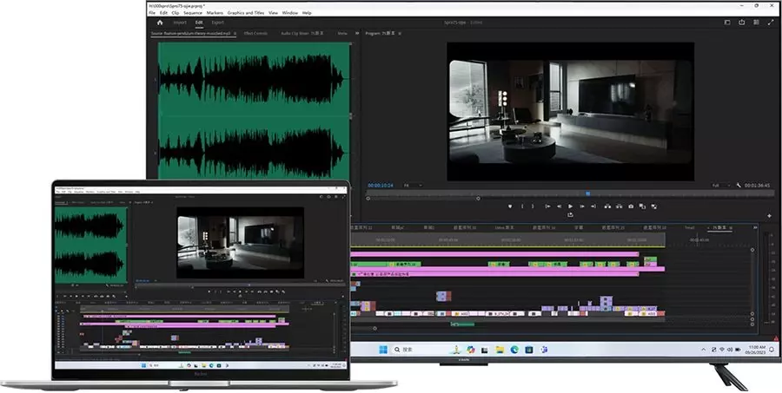Play the sequence in Program monitor

click(571, 206)
